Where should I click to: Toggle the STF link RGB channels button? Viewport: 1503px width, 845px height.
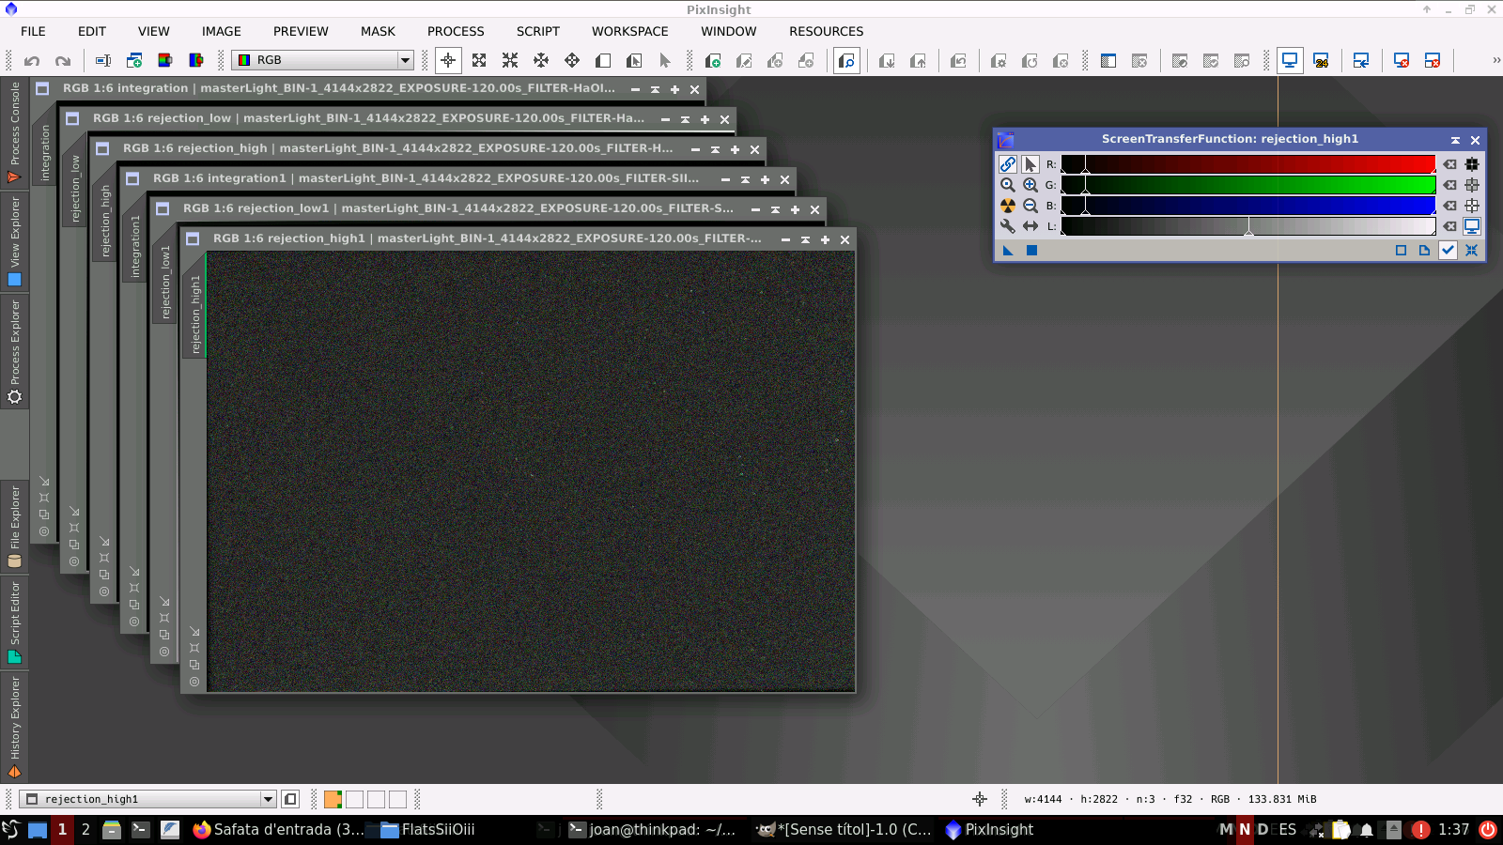[1007, 164]
